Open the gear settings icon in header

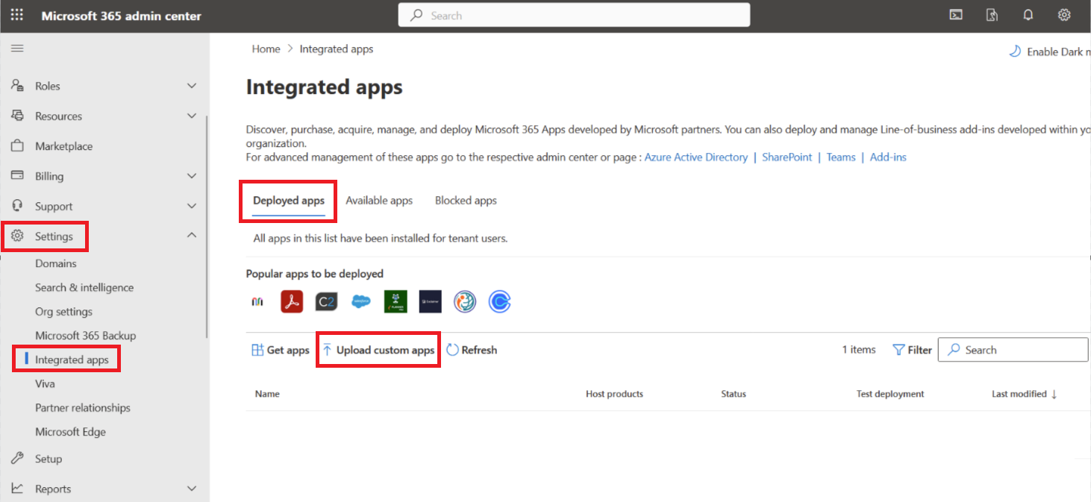tap(1064, 16)
